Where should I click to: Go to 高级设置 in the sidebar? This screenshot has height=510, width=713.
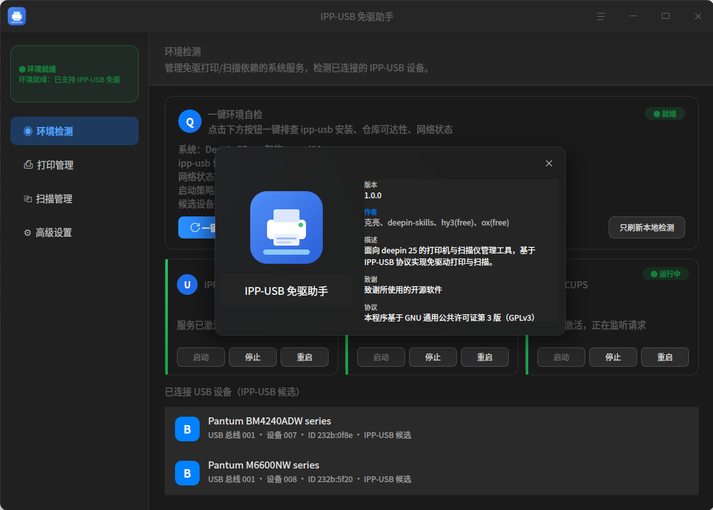(75, 232)
